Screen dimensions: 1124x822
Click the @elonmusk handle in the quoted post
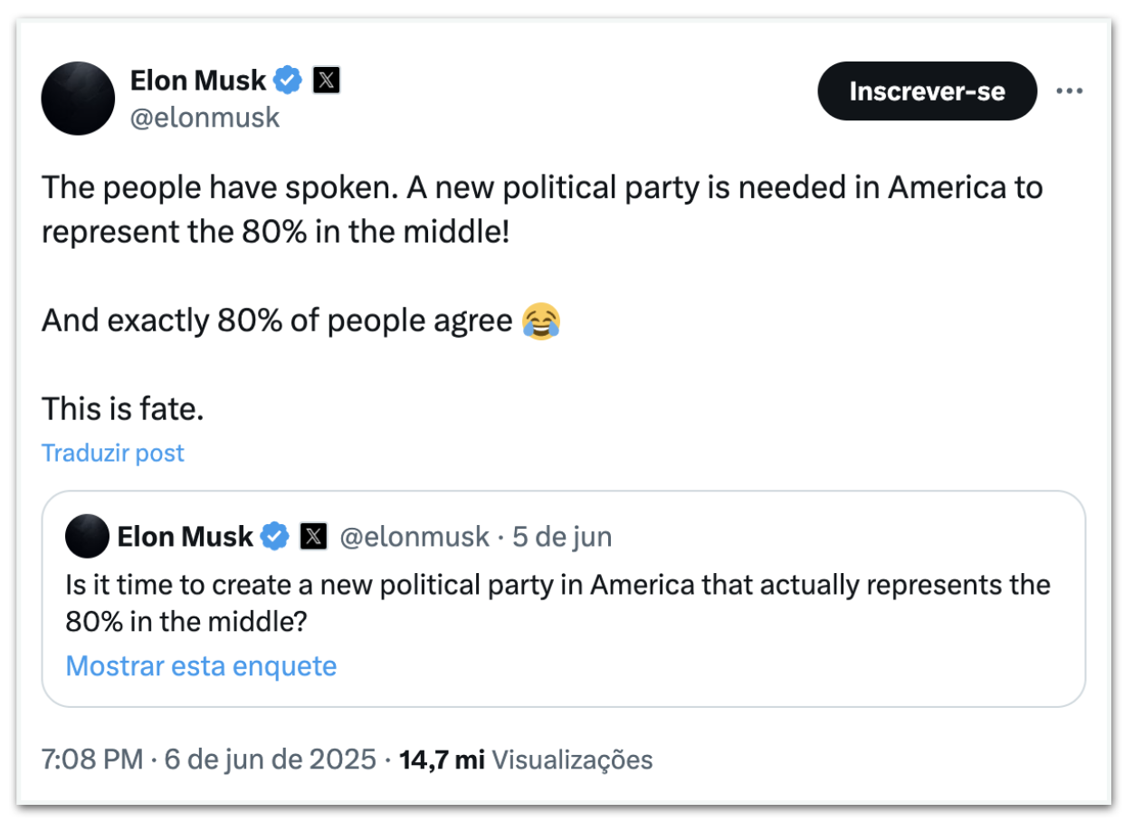tap(414, 537)
